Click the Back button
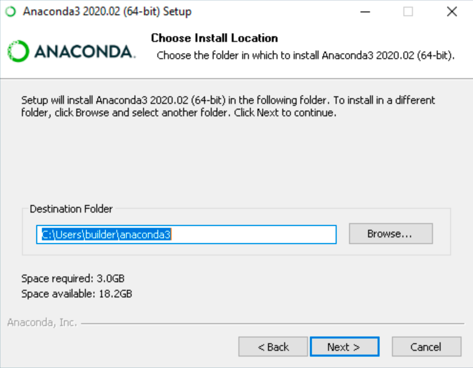 coord(273,347)
